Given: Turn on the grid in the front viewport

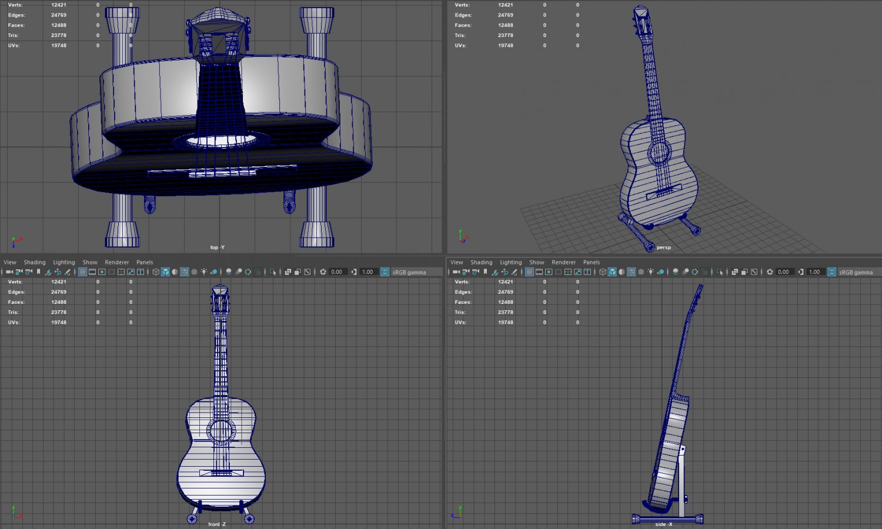Looking at the screenshot, I should point(83,272).
